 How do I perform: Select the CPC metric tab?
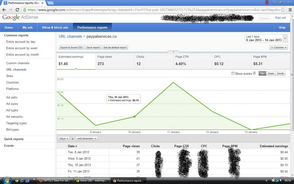click(x=232, y=62)
